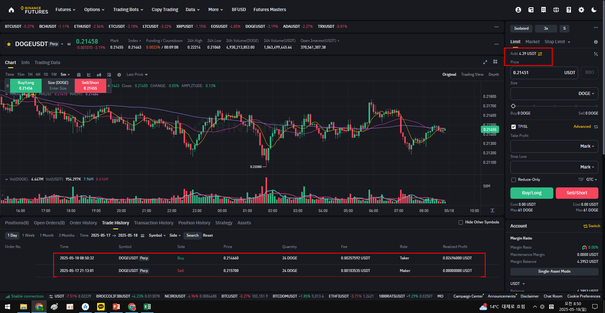Open DOGE size unit dropdown

pos(586,93)
